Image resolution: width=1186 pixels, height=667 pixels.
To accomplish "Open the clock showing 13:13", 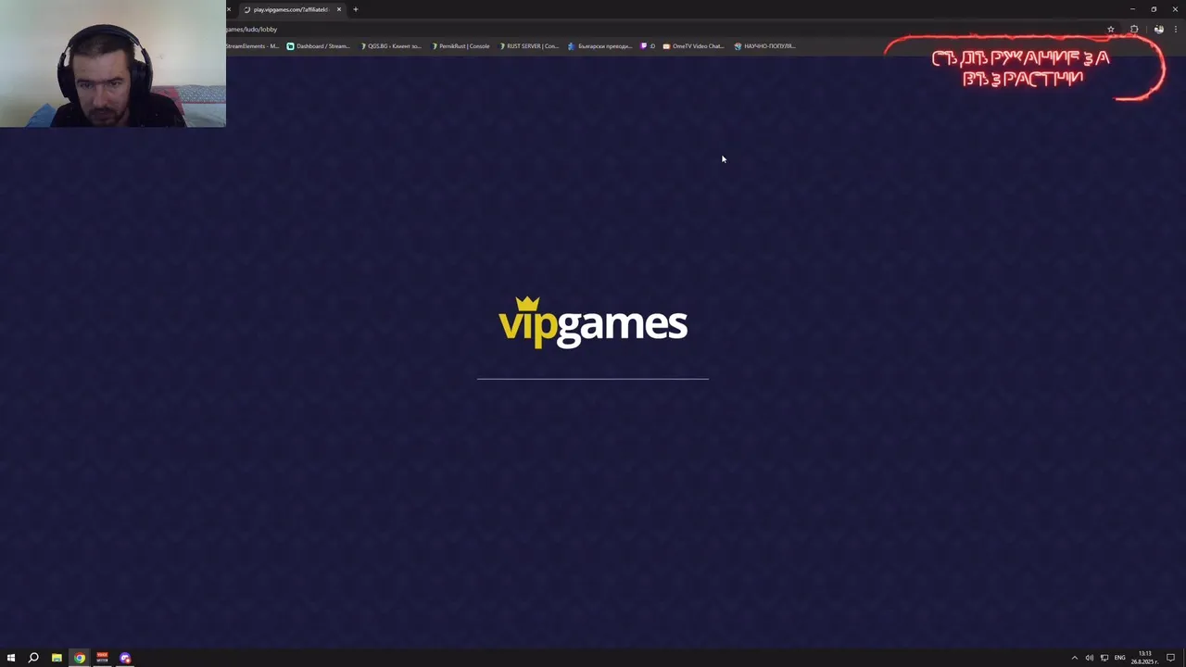I will 1145,658.
